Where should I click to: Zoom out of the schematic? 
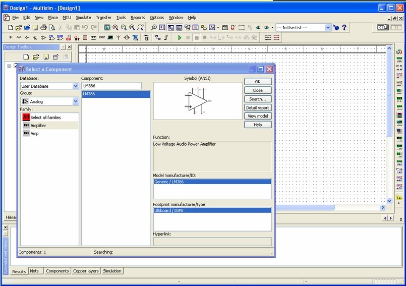coord(124,27)
